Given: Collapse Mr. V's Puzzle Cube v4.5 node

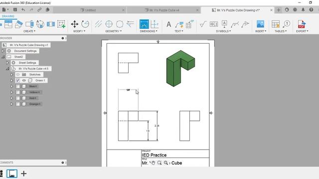Looking at the screenshot, I should (x=7, y=69).
